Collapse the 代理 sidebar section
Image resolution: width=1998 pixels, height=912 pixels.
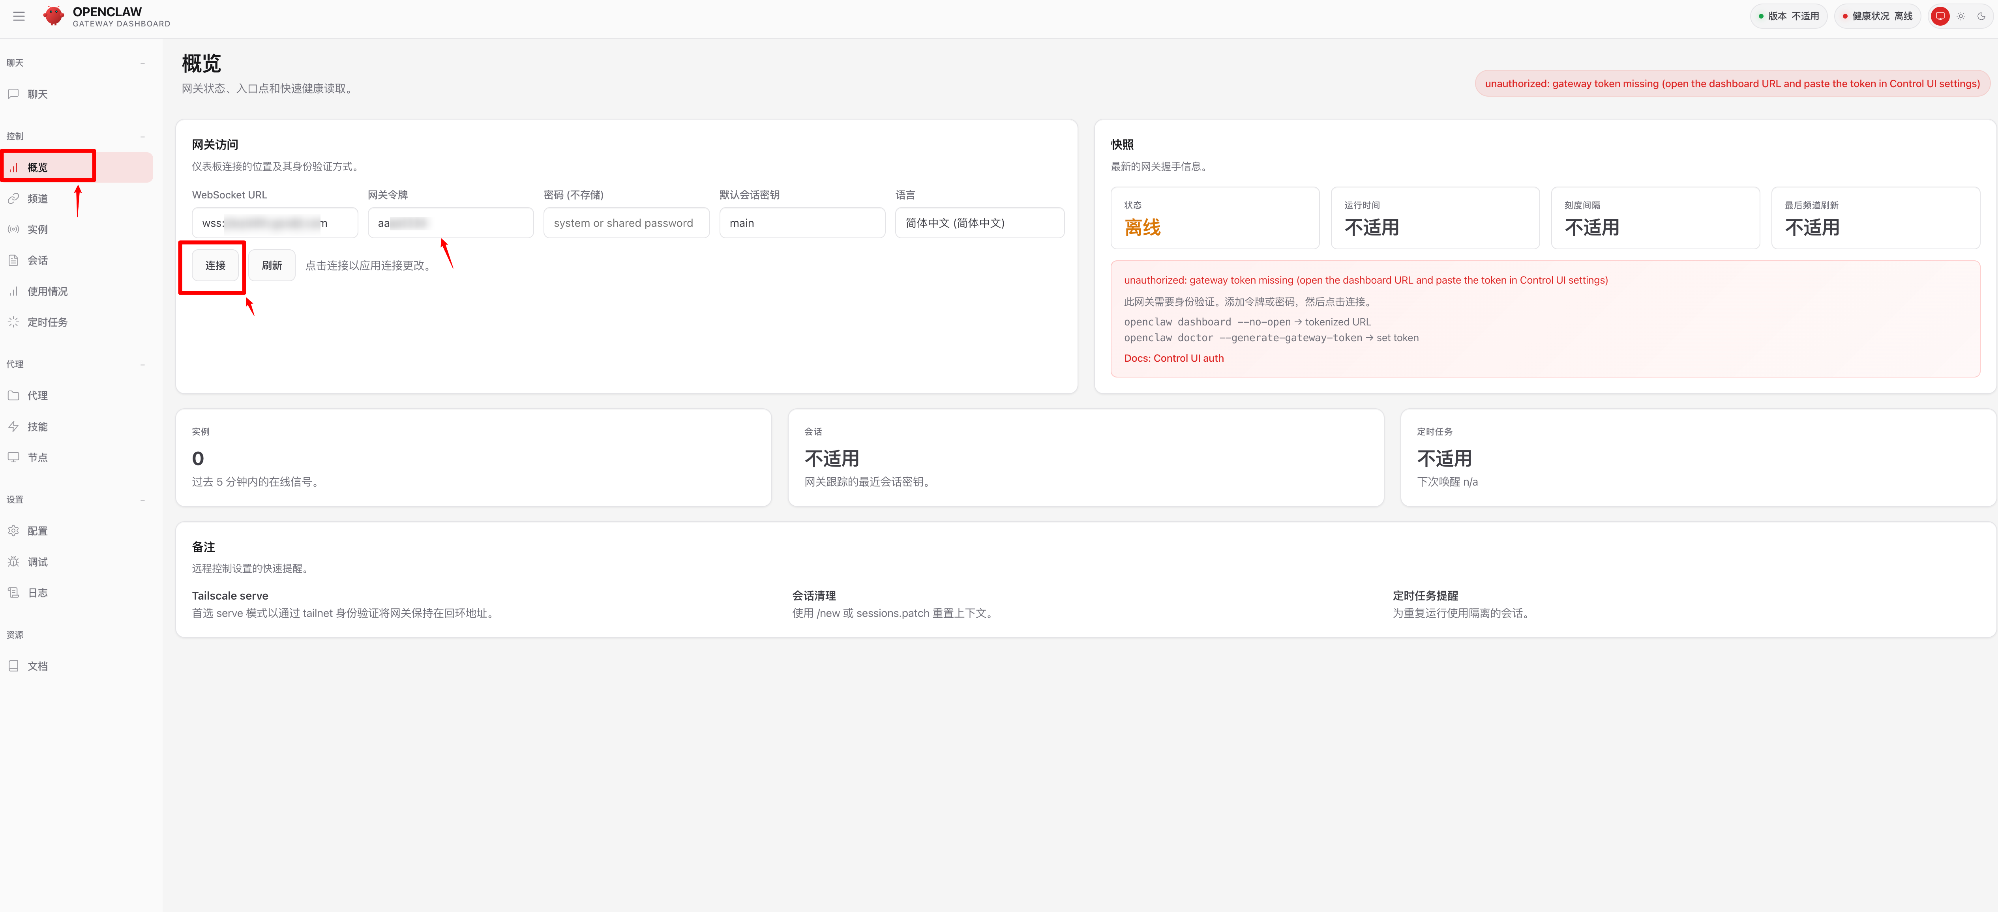pyautogui.click(x=143, y=365)
